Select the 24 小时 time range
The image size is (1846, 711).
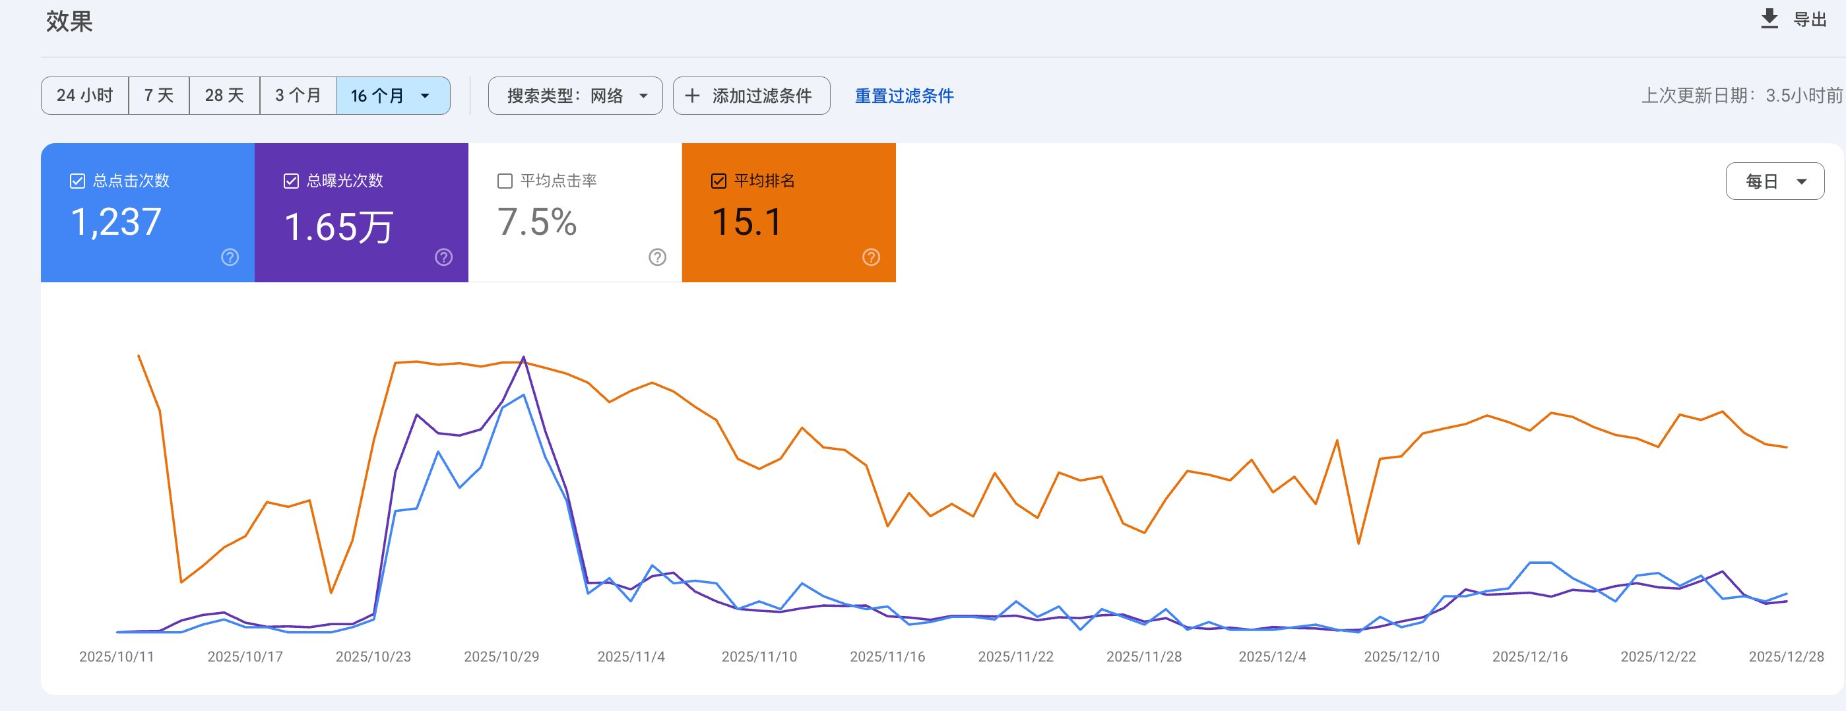(x=84, y=96)
